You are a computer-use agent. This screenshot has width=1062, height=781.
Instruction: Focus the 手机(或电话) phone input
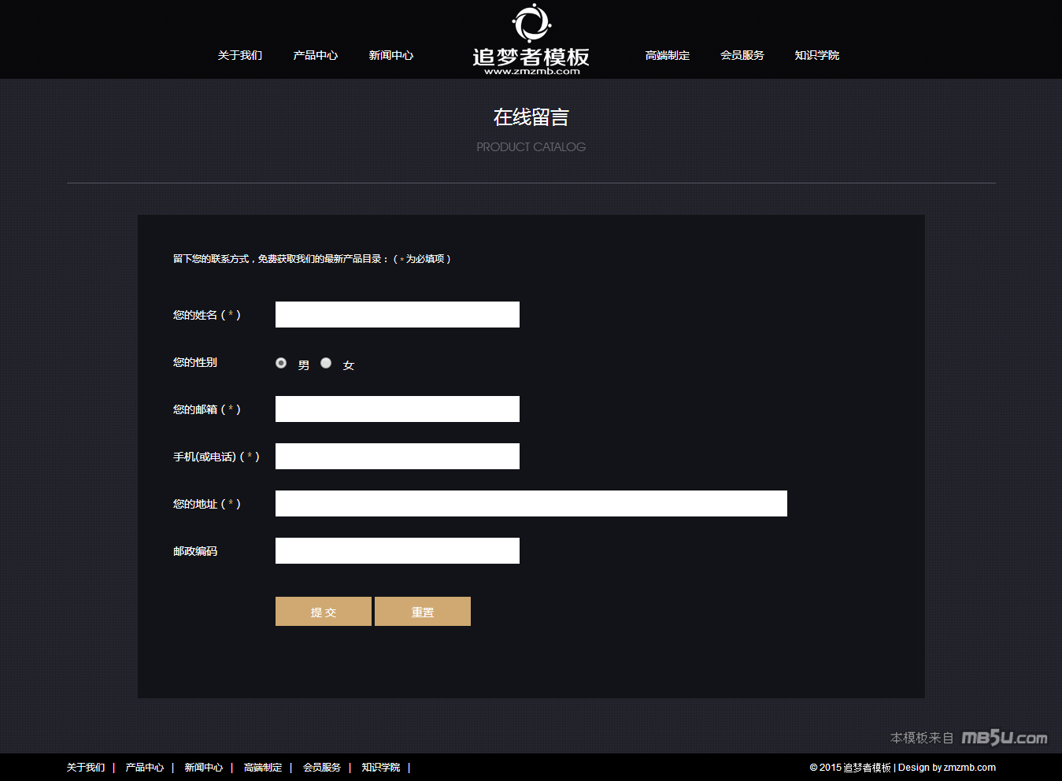pyautogui.click(x=398, y=456)
